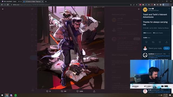Close the Twitch browser tab
This screenshot has width=173, height=97.
(21, 2)
